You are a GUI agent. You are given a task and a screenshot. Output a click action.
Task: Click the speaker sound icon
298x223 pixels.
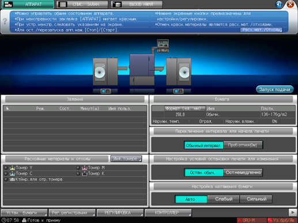(279, 4)
